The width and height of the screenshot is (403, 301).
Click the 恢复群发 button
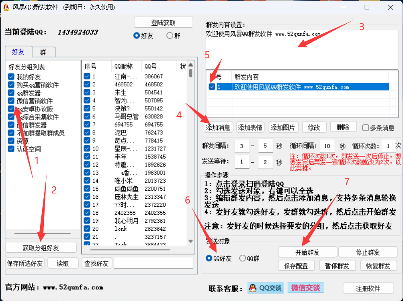point(378,266)
